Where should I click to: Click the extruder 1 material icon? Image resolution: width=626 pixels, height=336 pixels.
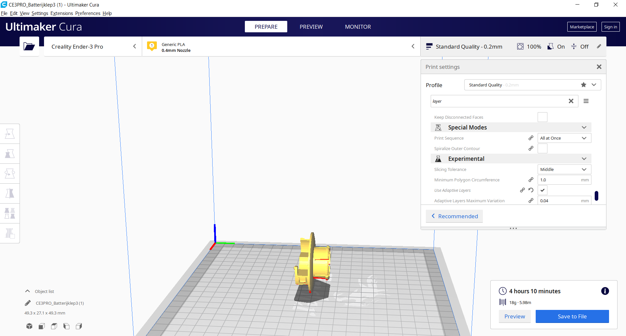[152, 46]
